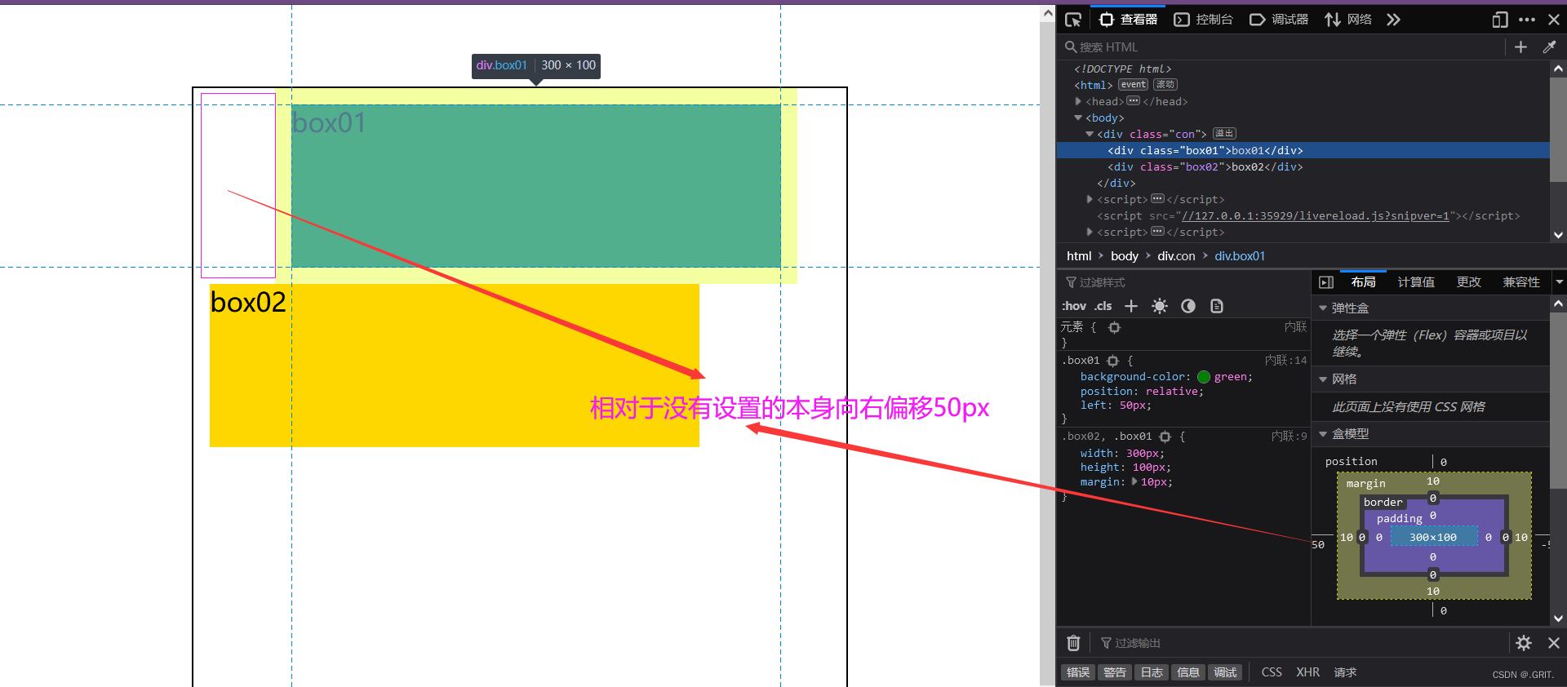Highlight elements matching .box01 selector
Image resolution: width=1567 pixels, height=687 pixels.
(x=1112, y=361)
